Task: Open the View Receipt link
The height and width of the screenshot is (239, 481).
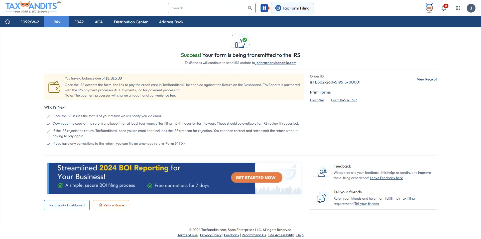Action: point(427,79)
